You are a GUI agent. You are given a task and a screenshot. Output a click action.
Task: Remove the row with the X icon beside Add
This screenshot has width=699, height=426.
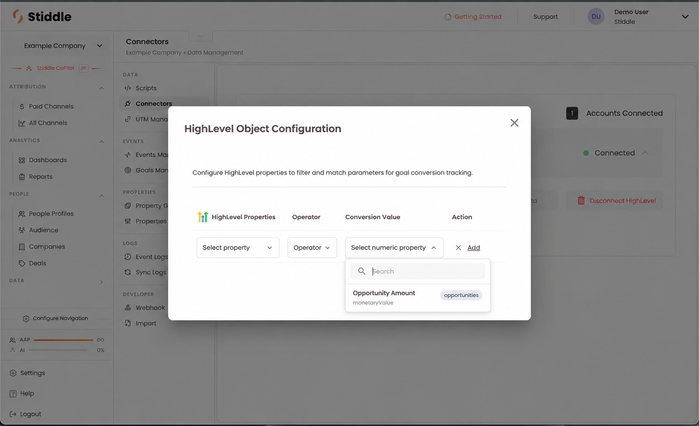coord(458,248)
